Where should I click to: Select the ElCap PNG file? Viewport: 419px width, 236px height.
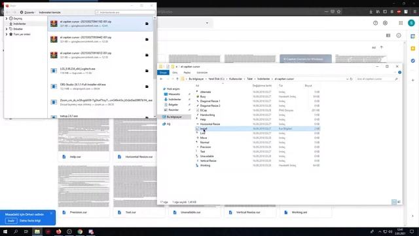204,110
